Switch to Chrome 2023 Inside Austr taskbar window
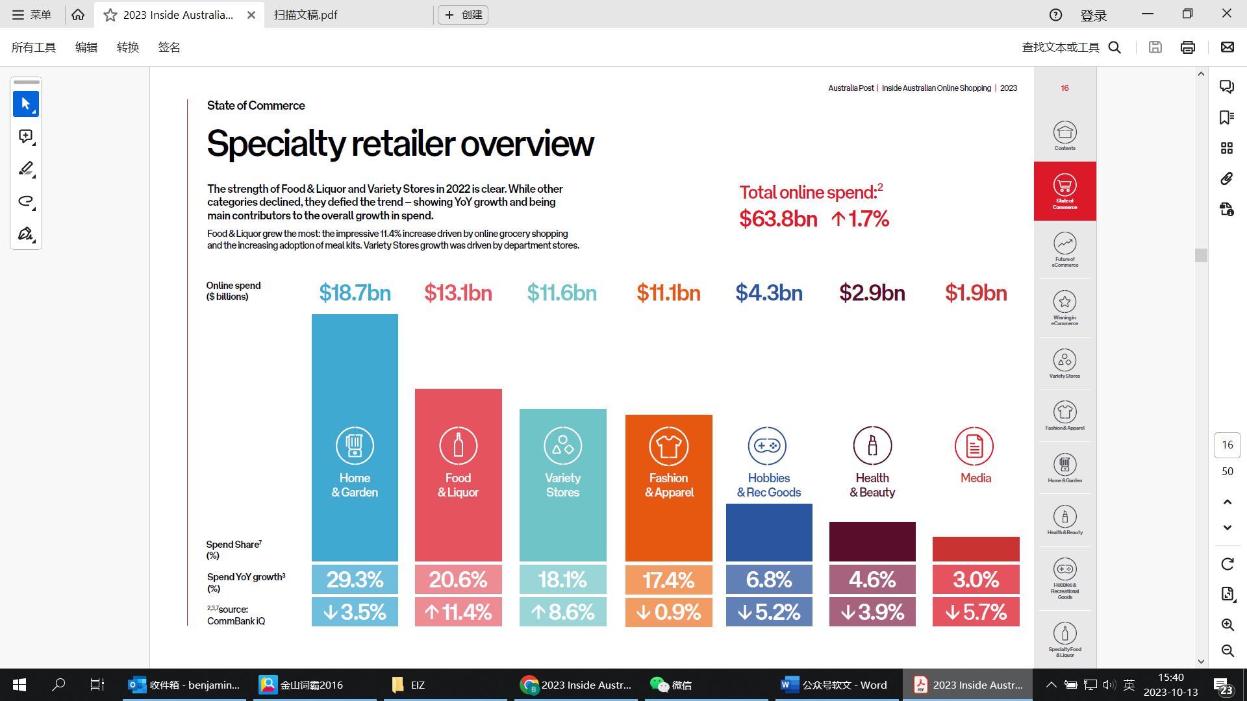The height and width of the screenshot is (701, 1247). (x=576, y=685)
